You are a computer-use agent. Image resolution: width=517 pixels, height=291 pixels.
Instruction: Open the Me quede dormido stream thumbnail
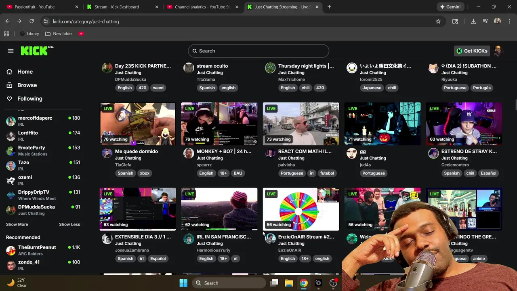tap(138, 124)
